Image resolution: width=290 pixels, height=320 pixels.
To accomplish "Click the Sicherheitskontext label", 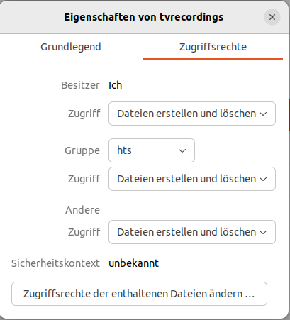I will 55,263.
